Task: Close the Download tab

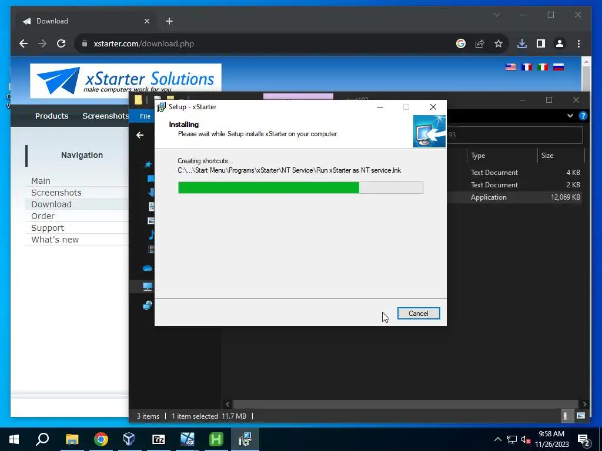Action: [x=146, y=22]
